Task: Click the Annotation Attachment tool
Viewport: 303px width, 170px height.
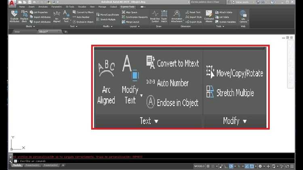Action: (177, 17)
